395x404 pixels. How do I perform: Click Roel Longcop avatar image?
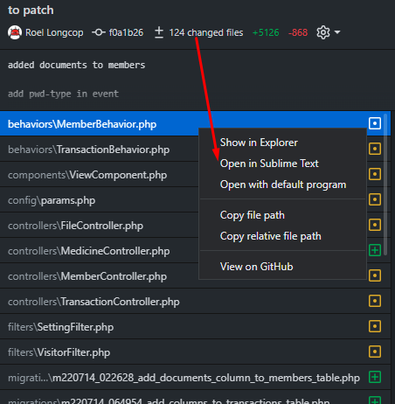coord(15,32)
